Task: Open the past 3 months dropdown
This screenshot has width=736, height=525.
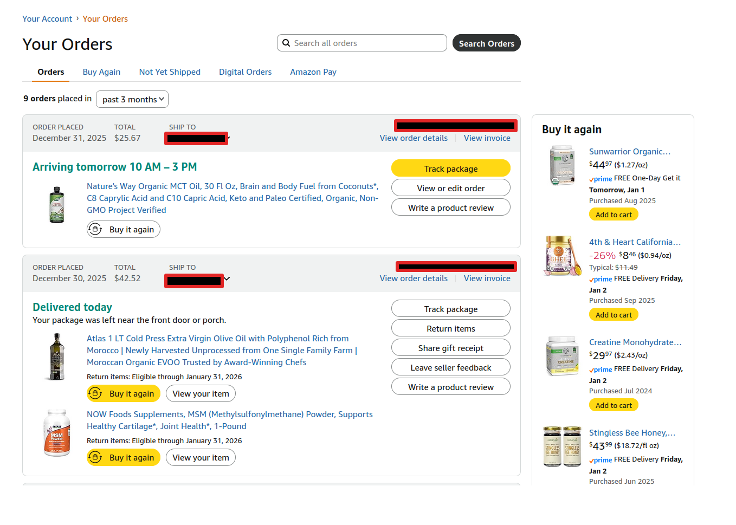Action: point(132,99)
